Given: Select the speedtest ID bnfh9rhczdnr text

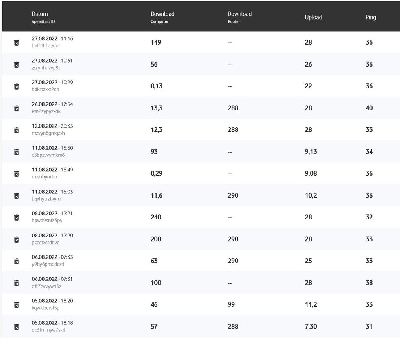Looking at the screenshot, I should click(46, 46).
